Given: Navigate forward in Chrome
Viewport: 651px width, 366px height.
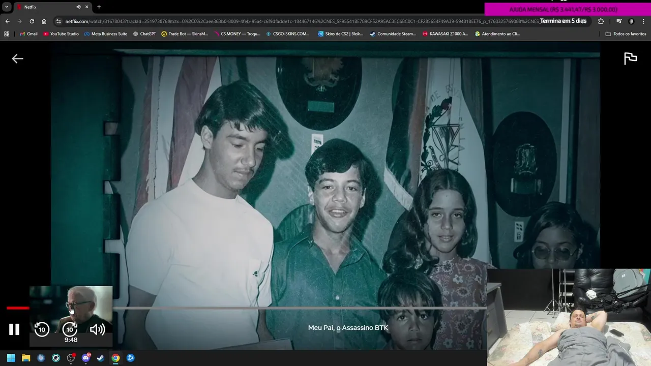Looking at the screenshot, I should (x=19, y=21).
